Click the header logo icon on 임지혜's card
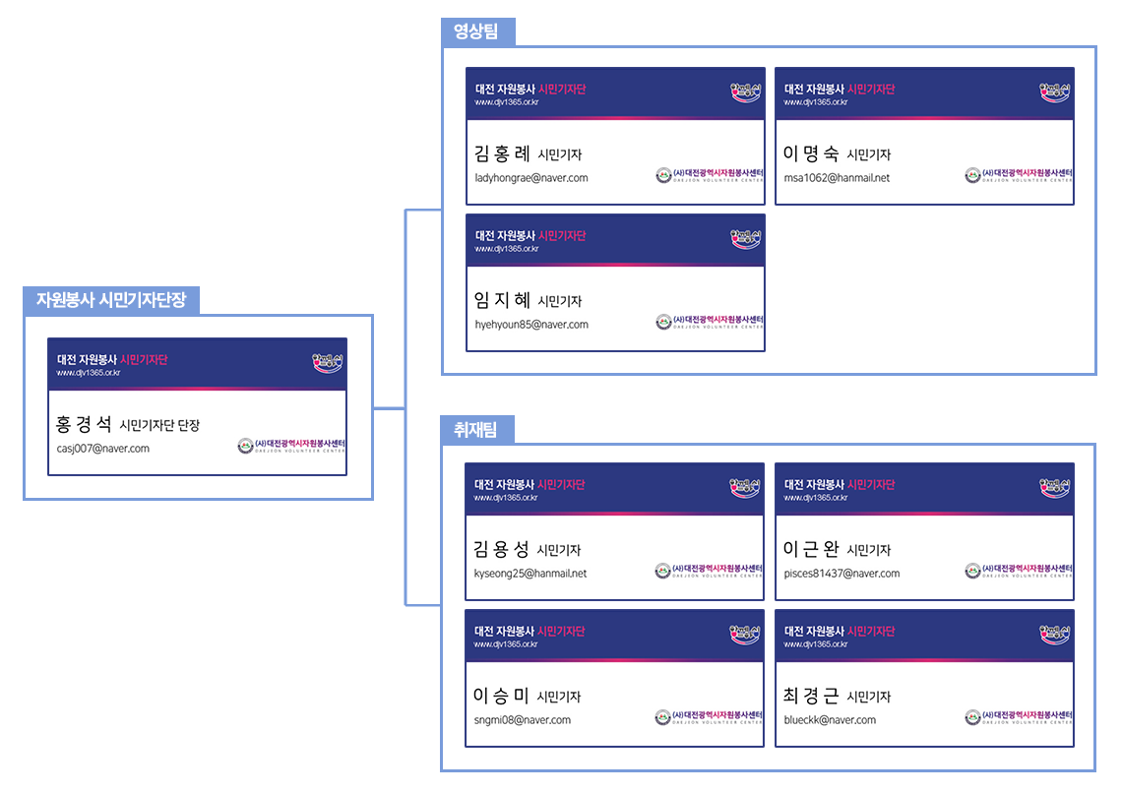 pyautogui.click(x=746, y=239)
